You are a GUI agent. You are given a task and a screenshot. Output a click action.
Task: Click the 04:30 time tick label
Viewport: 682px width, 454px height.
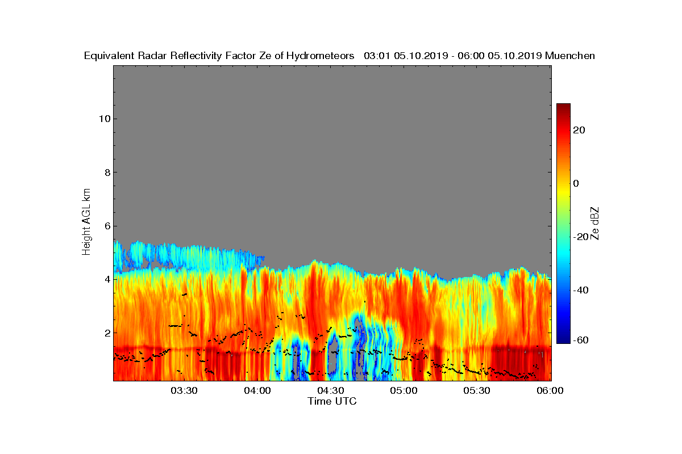[x=331, y=390]
